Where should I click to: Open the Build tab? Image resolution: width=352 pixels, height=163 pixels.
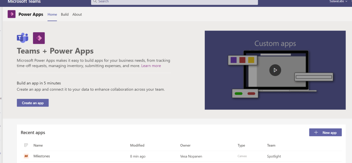pyautogui.click(x=65, y=14)
